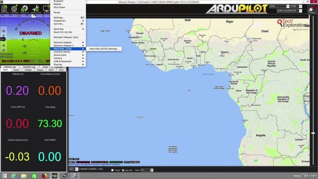Switch to the Actions tab
Image resolution: width=318 pixels, height=179 pixels.
coord(16,70)
